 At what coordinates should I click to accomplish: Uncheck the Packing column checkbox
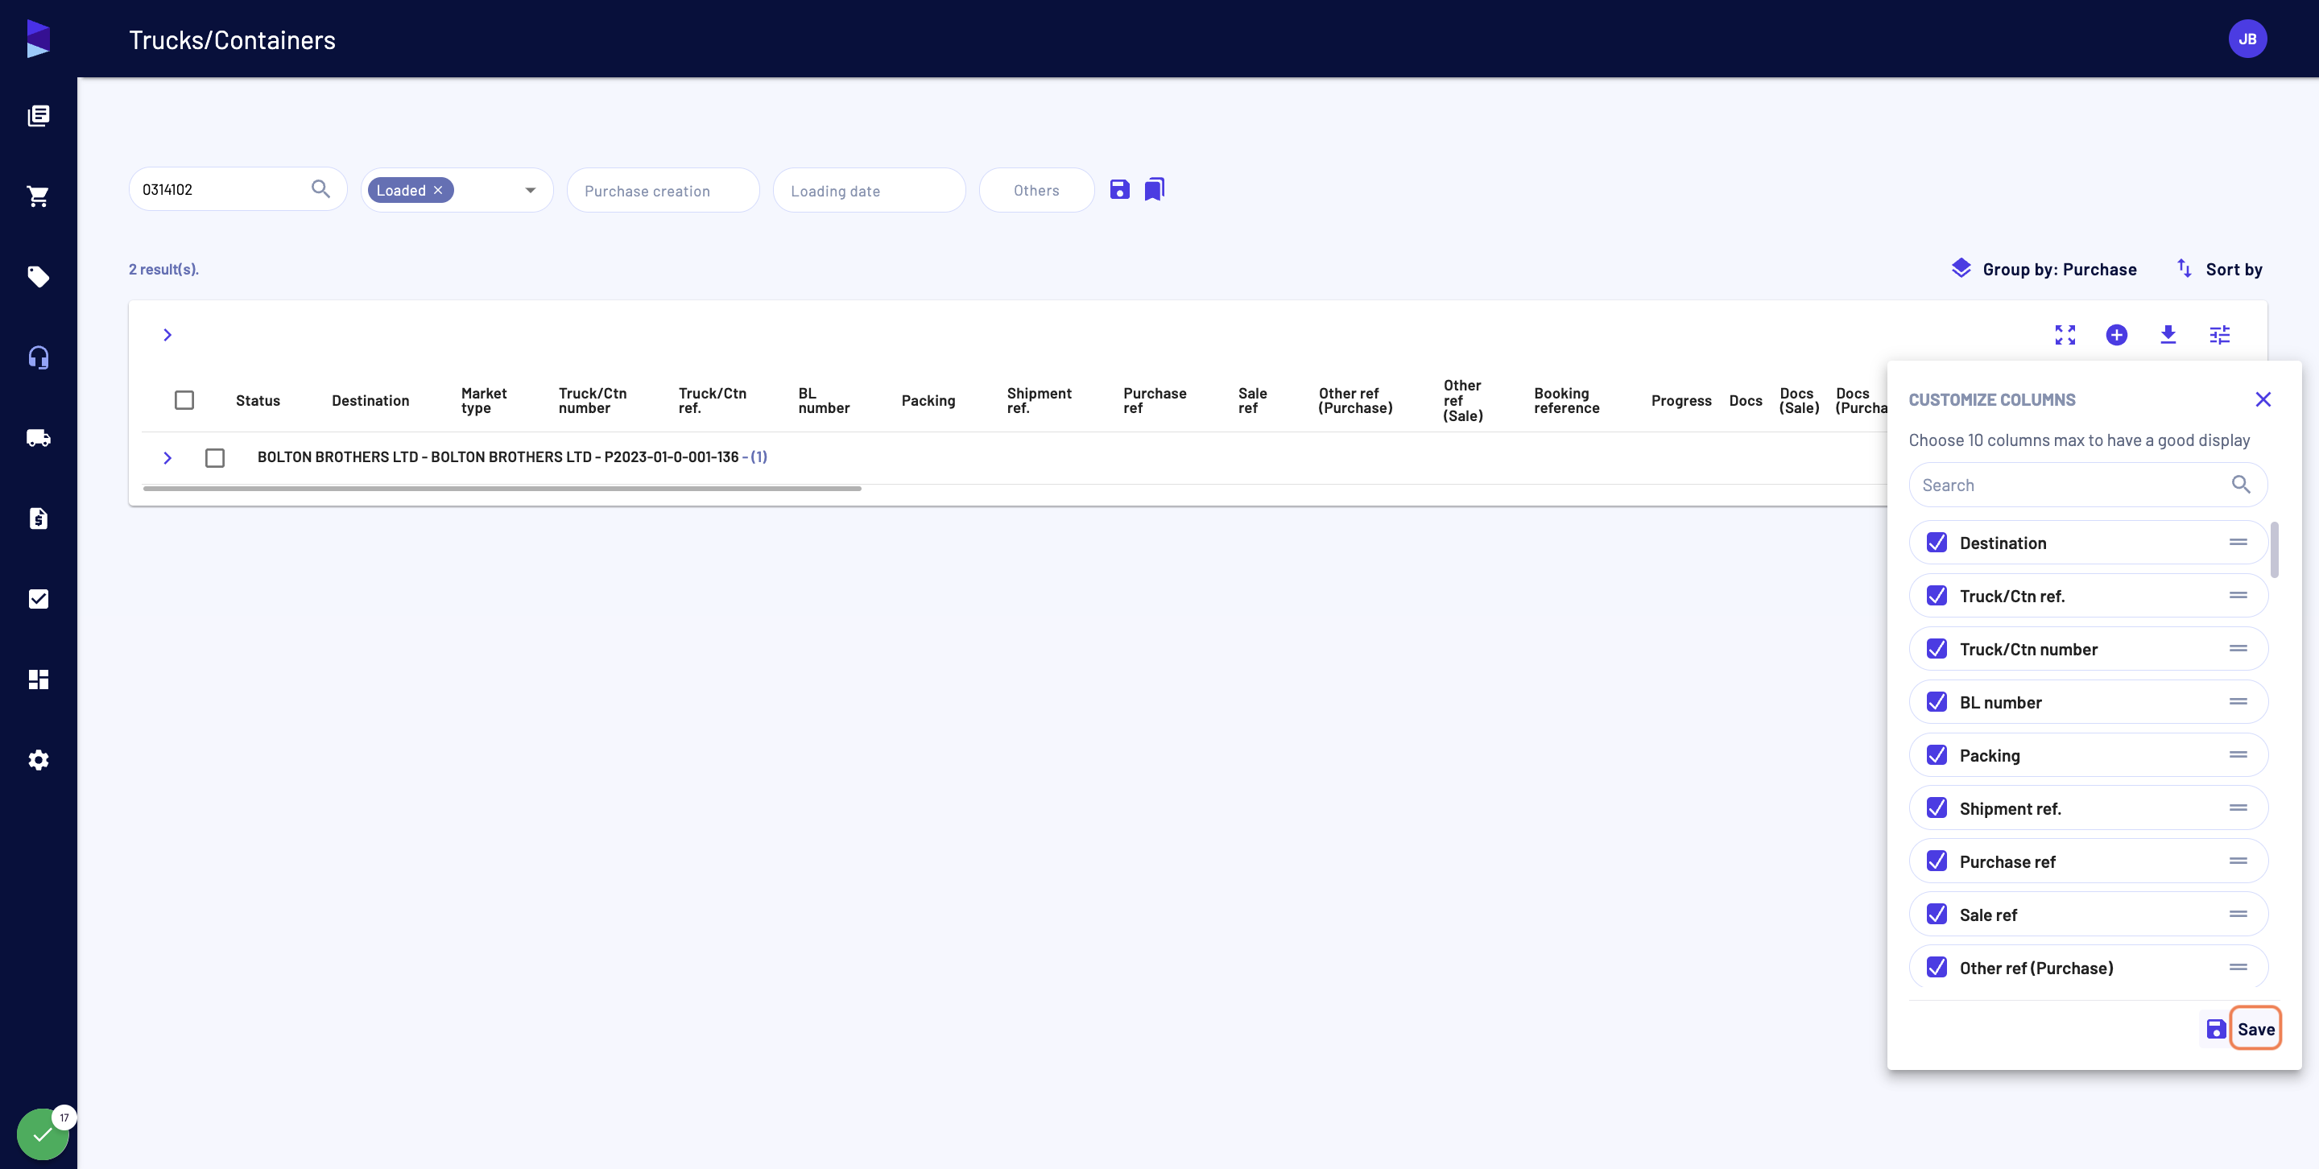coord(1937,755)
